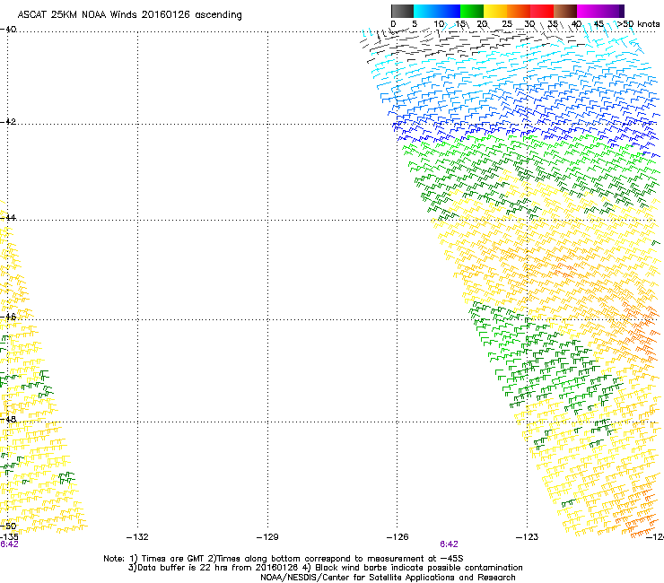Screen dimensions: 664x583
Task: Click the '25' label under the color bar
Action: pos(507,24)
